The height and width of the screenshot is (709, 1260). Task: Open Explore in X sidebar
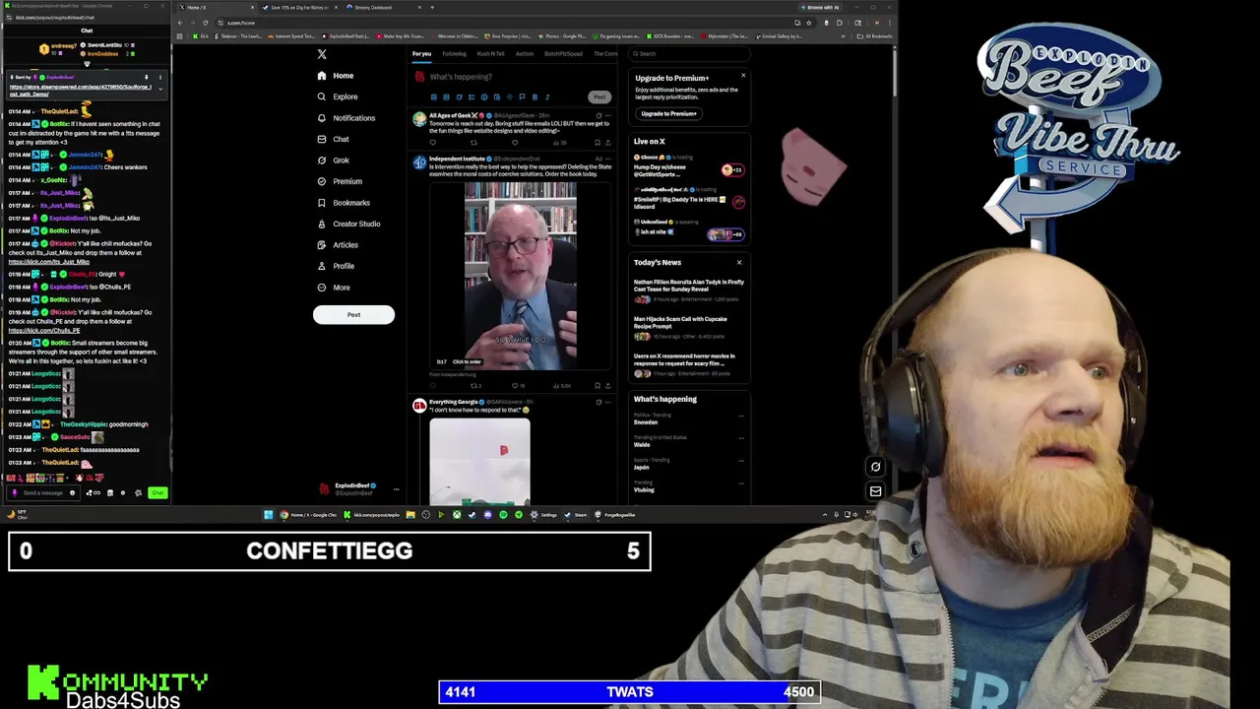click(x=337, y=97)
